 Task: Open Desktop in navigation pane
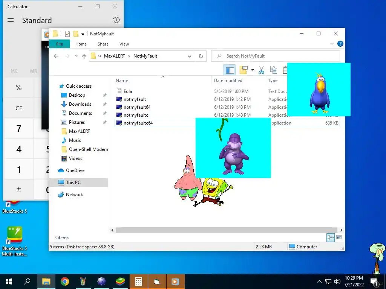tap(77, 95)
